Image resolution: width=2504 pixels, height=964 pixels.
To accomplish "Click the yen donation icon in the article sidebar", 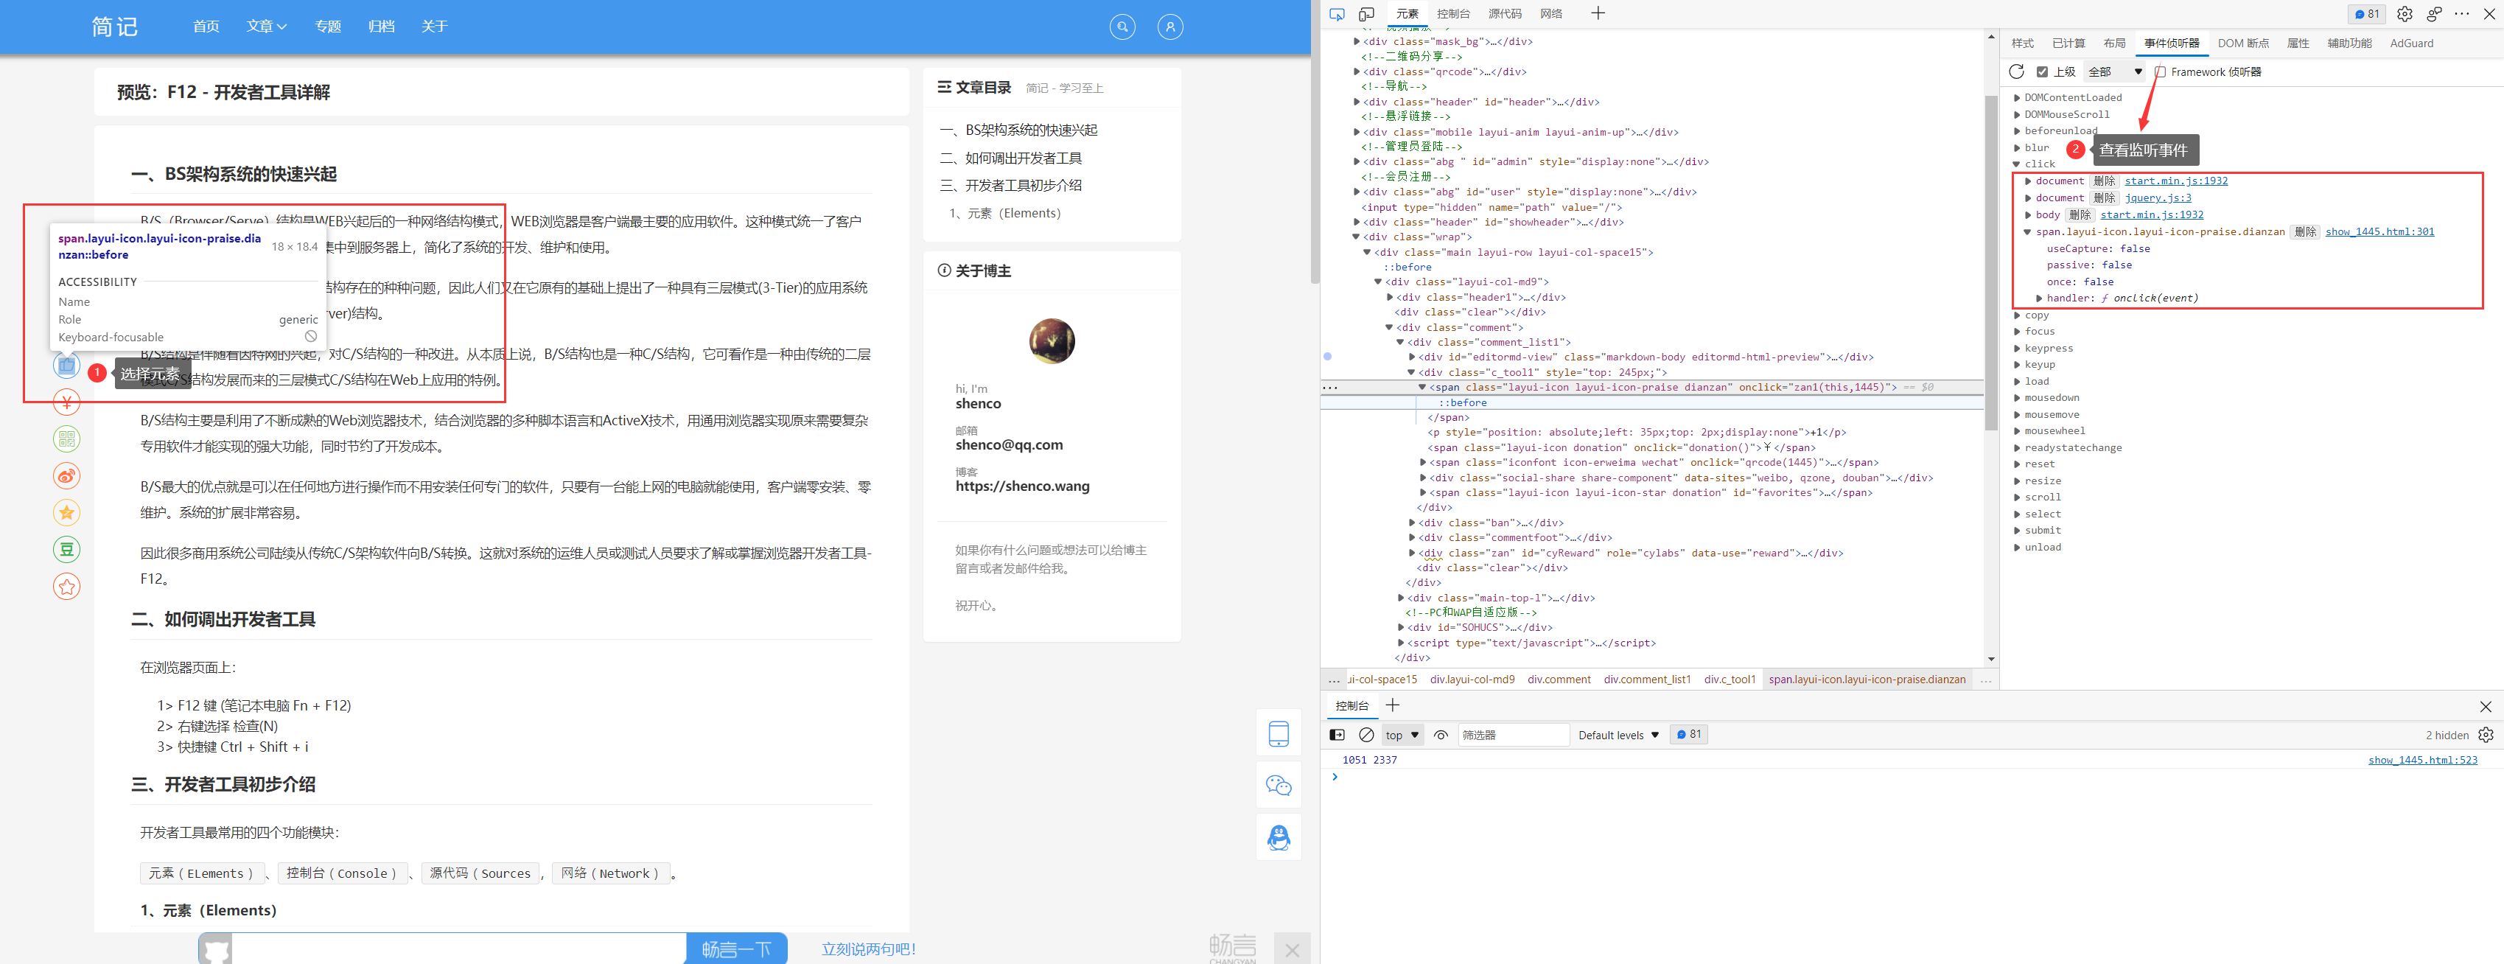I will (66, 402).
